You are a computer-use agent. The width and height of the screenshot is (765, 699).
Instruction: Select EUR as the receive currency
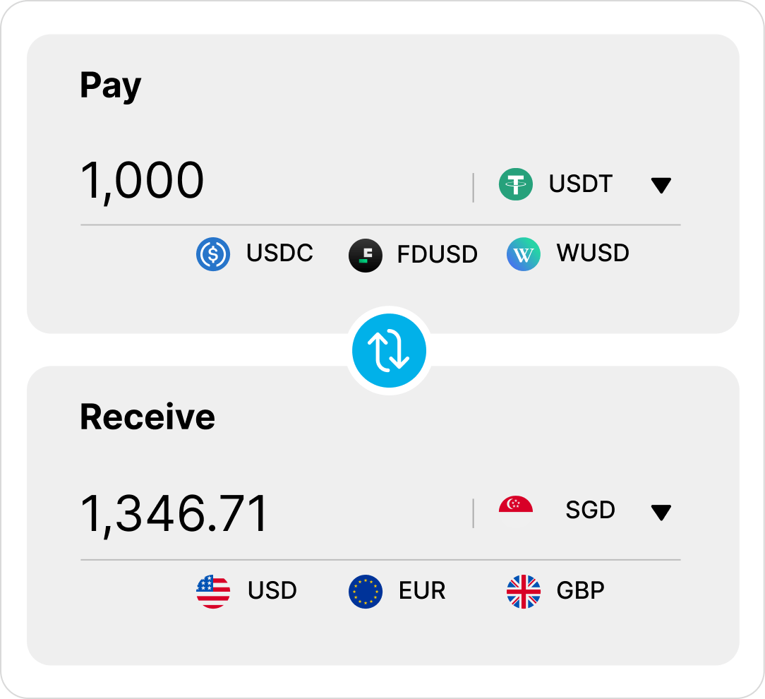click(422, 591)
